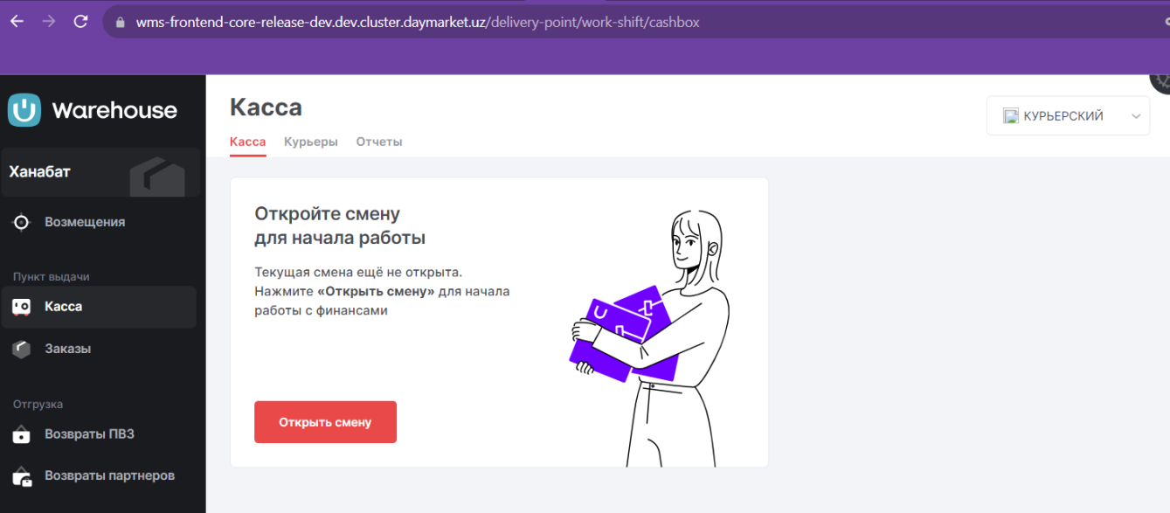Click the Открыть смену button
The image size is (1170, 513).
point(325,422)
